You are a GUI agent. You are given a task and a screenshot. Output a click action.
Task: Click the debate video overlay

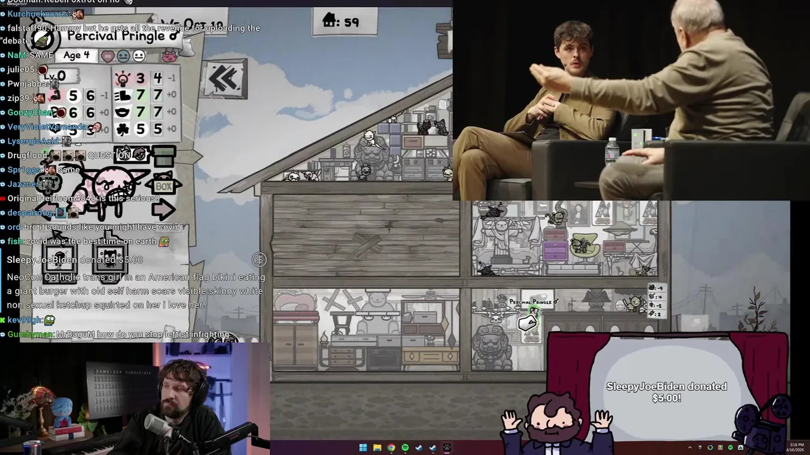[x=631, y=100]
